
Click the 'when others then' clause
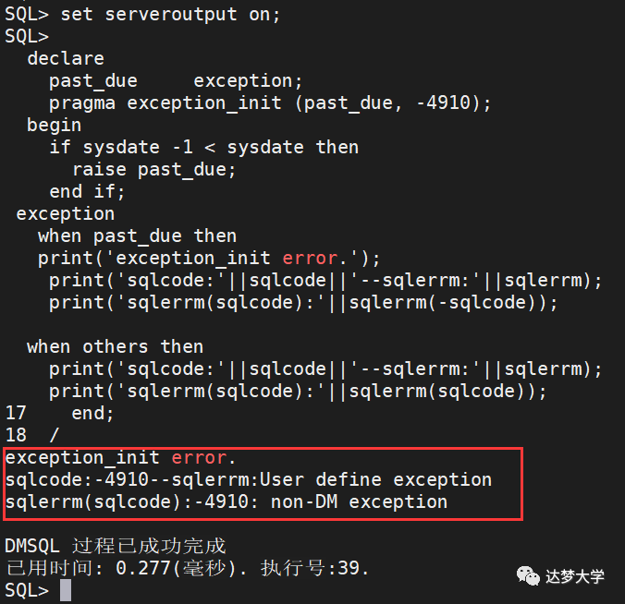pos(115,346)
